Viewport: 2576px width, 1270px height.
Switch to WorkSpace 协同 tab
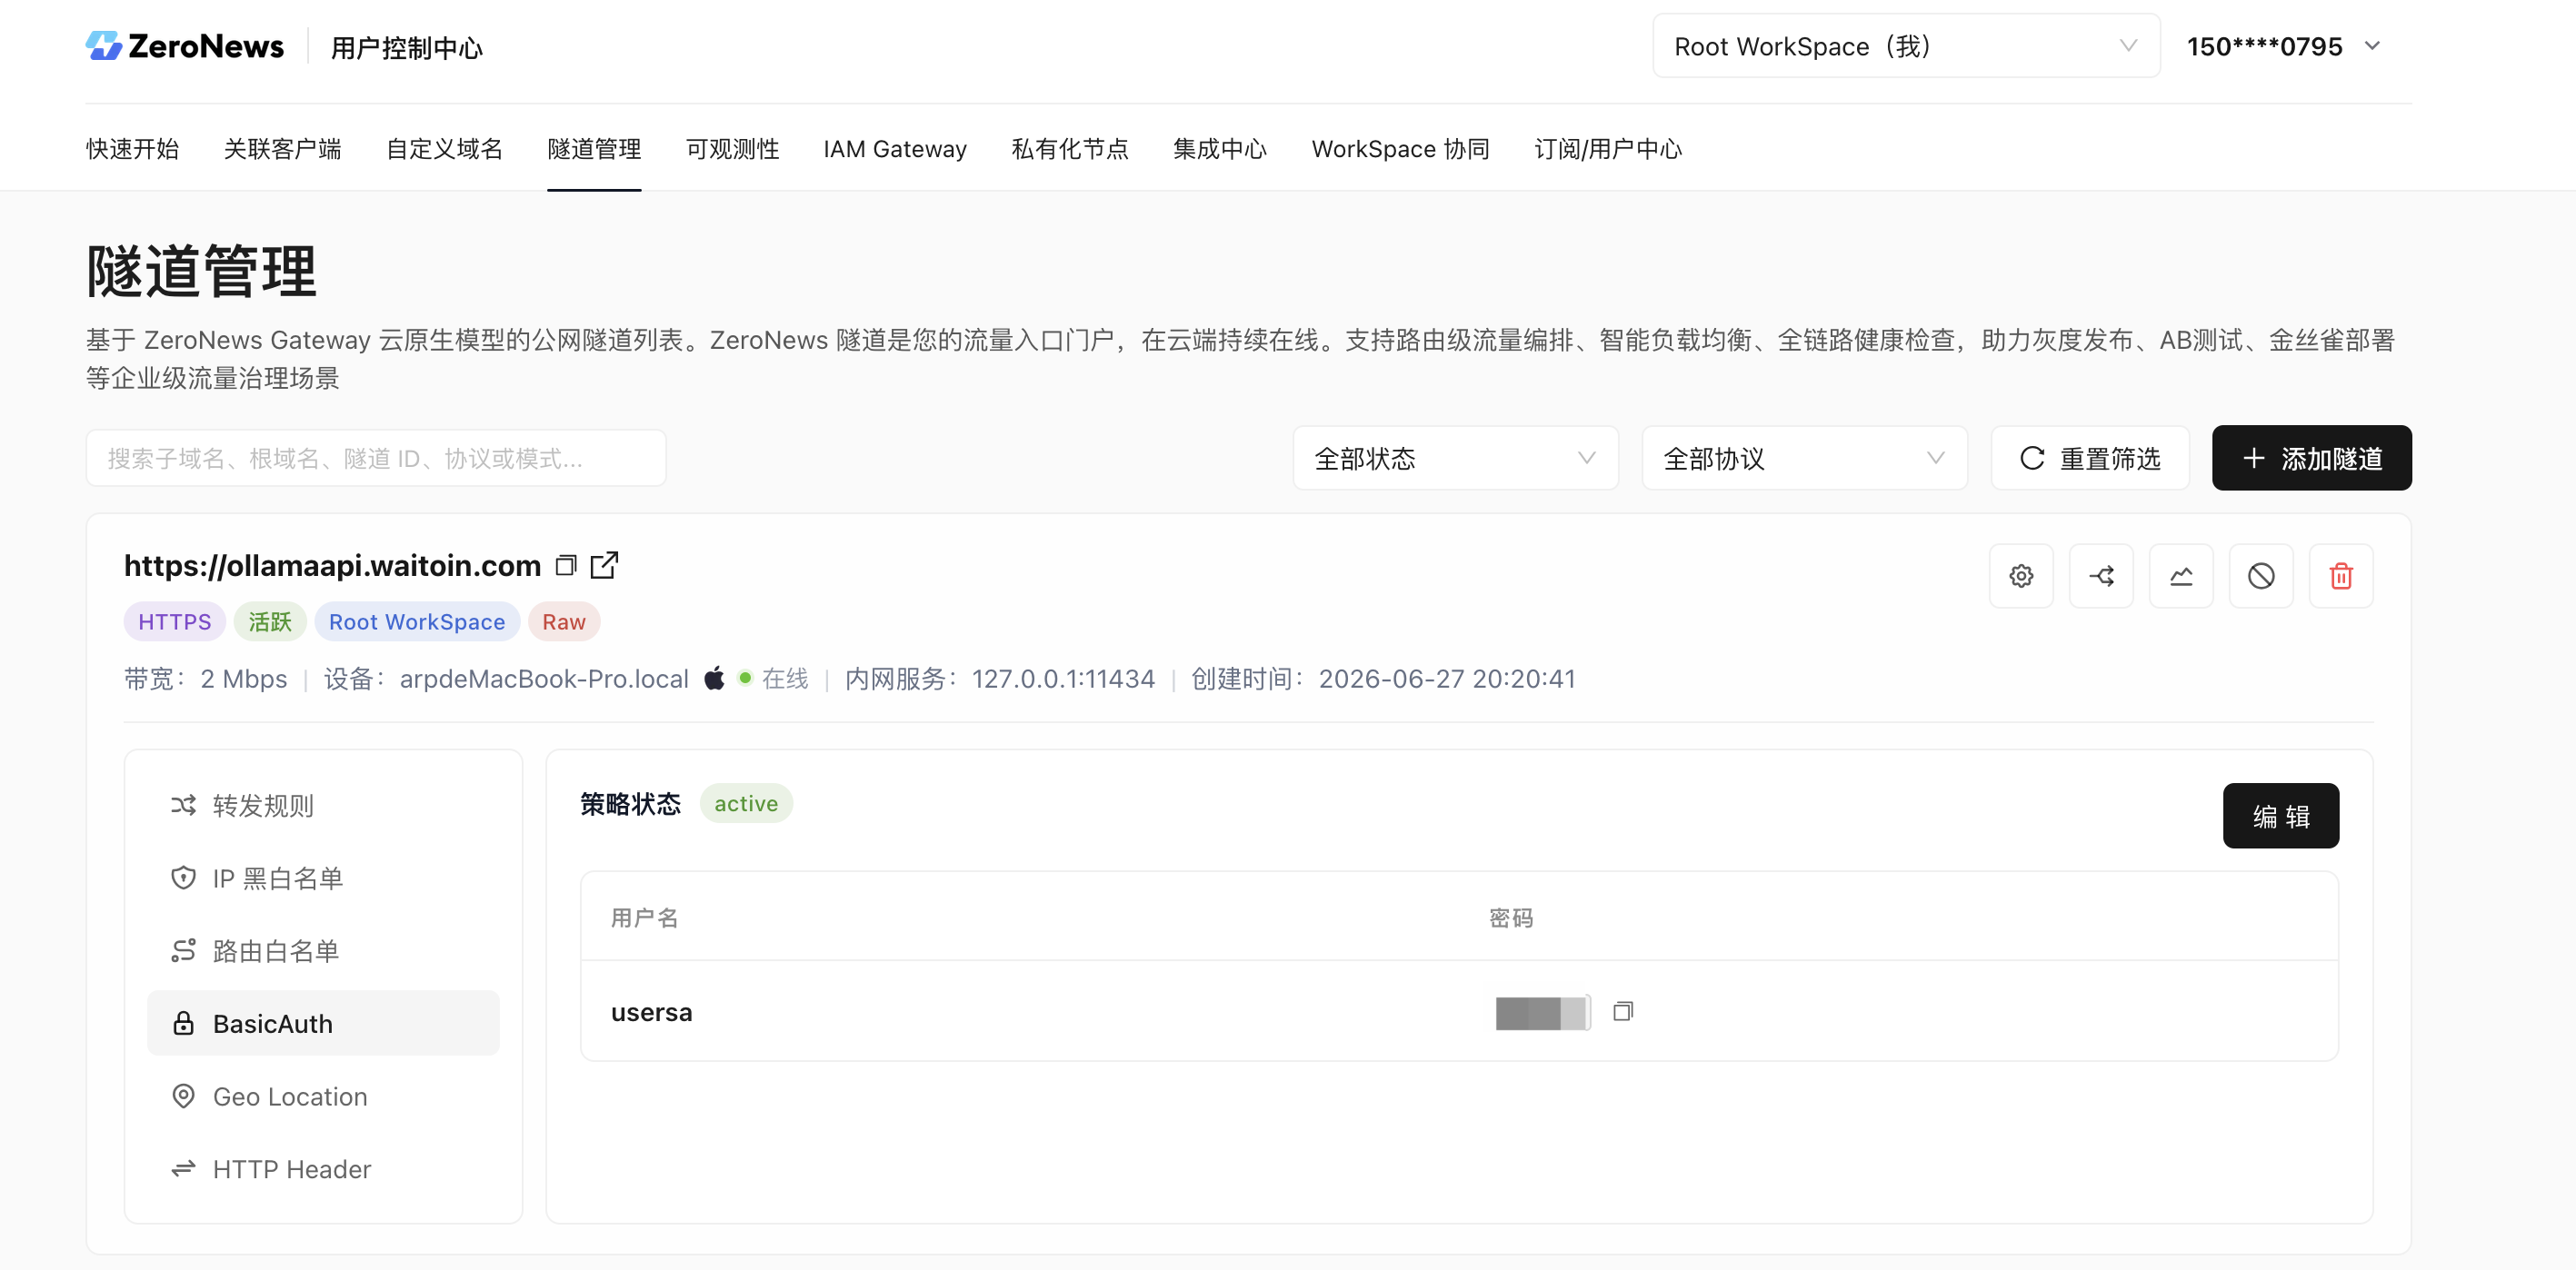1400,149
